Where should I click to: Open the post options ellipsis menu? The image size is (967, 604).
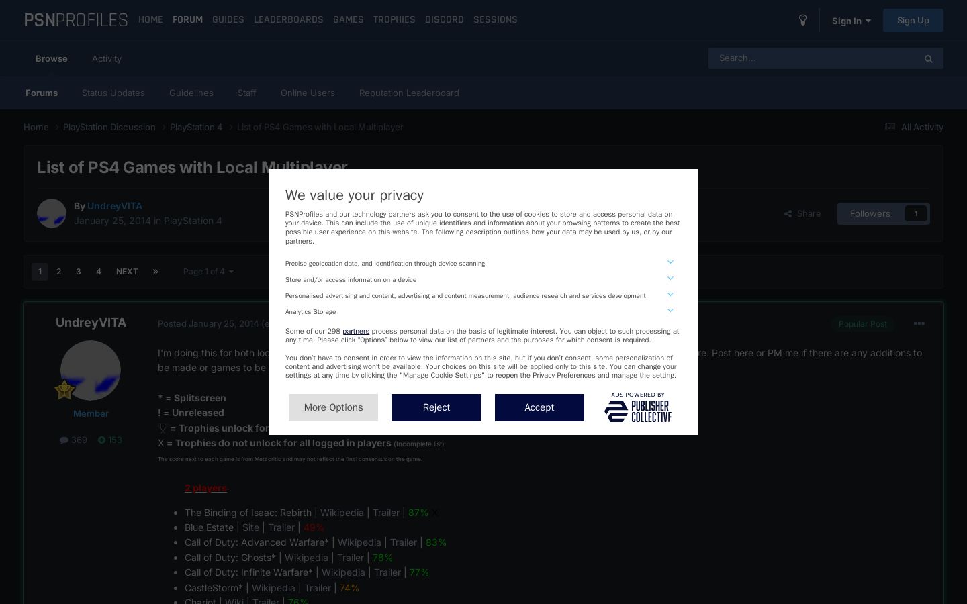click(x=919, y=323)
